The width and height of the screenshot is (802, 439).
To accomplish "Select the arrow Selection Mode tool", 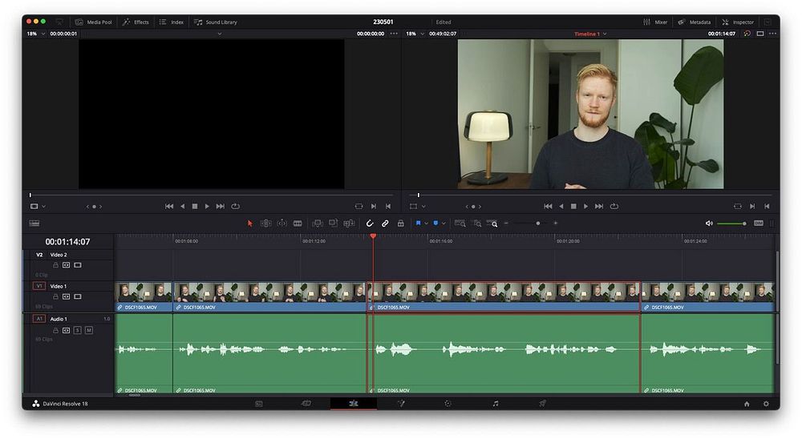I will pyautogui.click(x=249, y=224).
